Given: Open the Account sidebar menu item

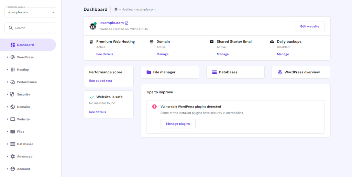Looking at the screenshot, I should [x=23, y=169].
